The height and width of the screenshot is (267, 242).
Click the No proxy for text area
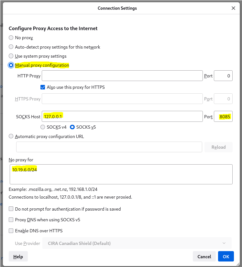121,174
